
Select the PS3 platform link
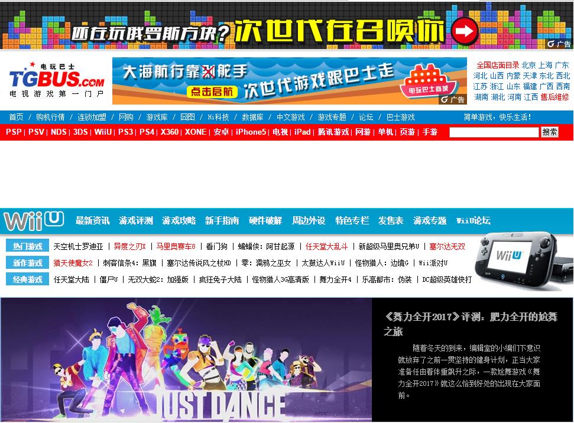[125, 132]
